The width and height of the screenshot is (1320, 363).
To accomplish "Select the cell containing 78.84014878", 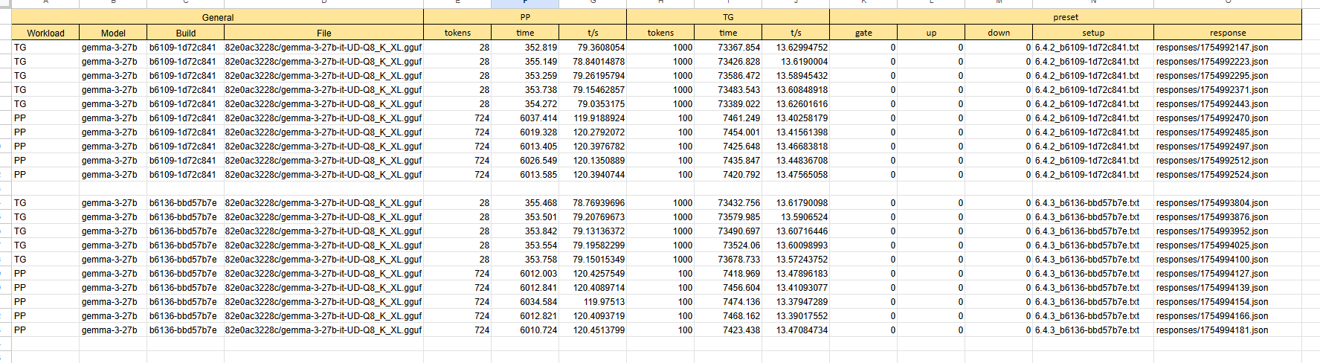I will pyautogui.click(x=593, y=61).
